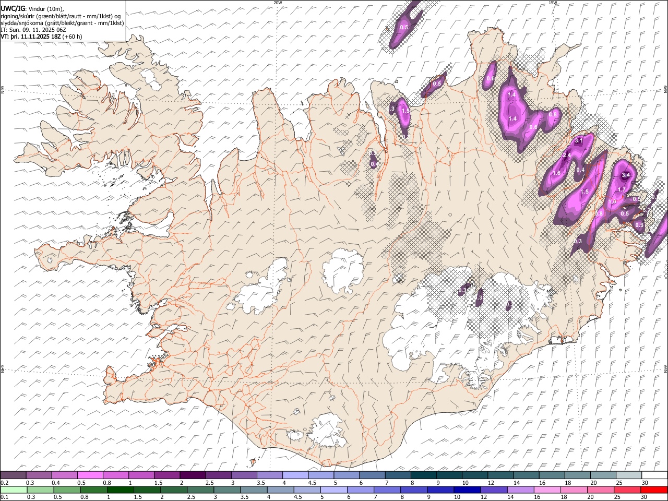Click the dark teal upper legend swatch at 8

click(x=423, y=475)
